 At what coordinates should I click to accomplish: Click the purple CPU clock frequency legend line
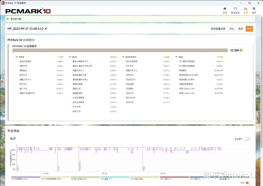(26, 177)
